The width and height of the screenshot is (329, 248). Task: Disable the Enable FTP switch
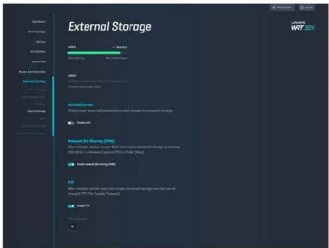[71, 206]
